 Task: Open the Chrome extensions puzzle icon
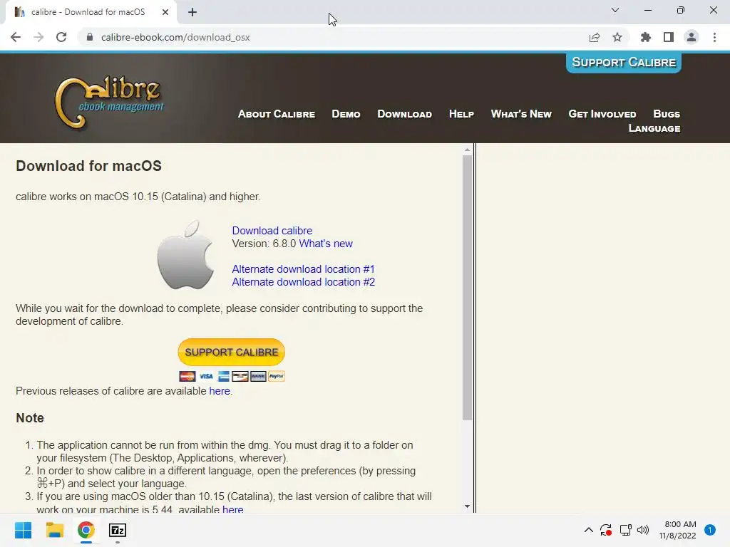click(x=645, y=37)
